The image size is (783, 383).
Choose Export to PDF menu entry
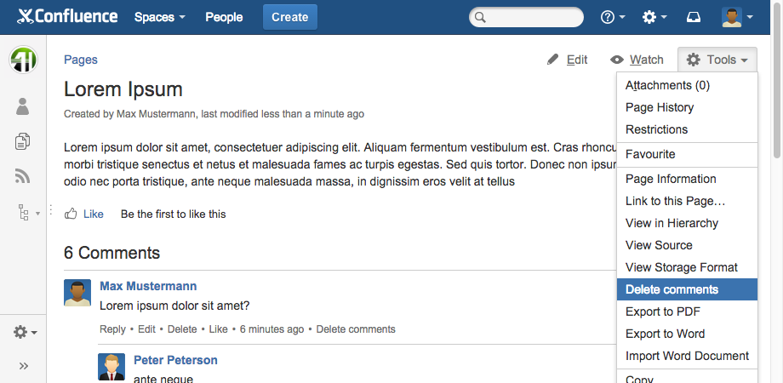point(662,312)
